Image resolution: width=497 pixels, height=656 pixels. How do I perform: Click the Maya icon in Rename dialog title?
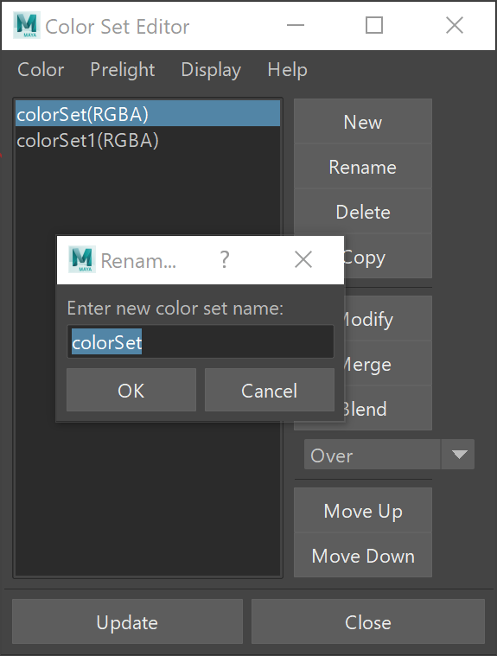click(x=82, y=259)
